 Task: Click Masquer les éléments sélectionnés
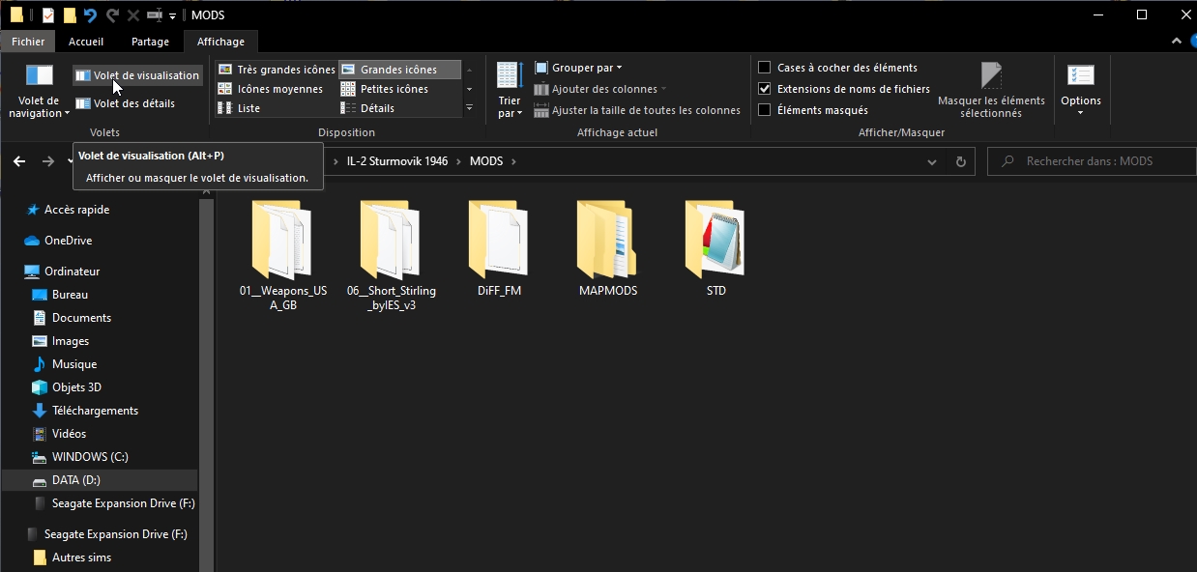(991, 91)
